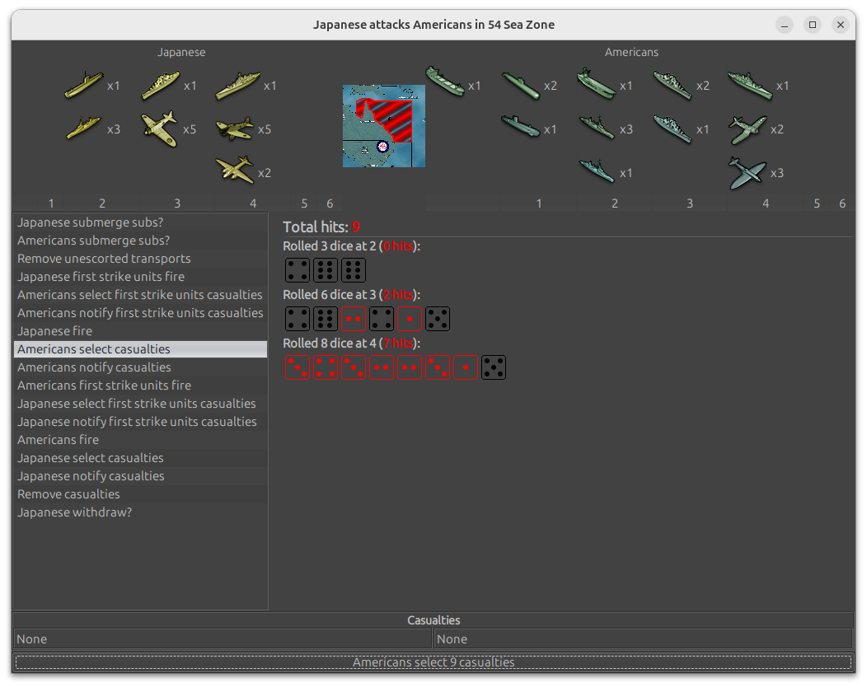
Task: Click the first die rolled at 2
Action: tap(297, 270)
